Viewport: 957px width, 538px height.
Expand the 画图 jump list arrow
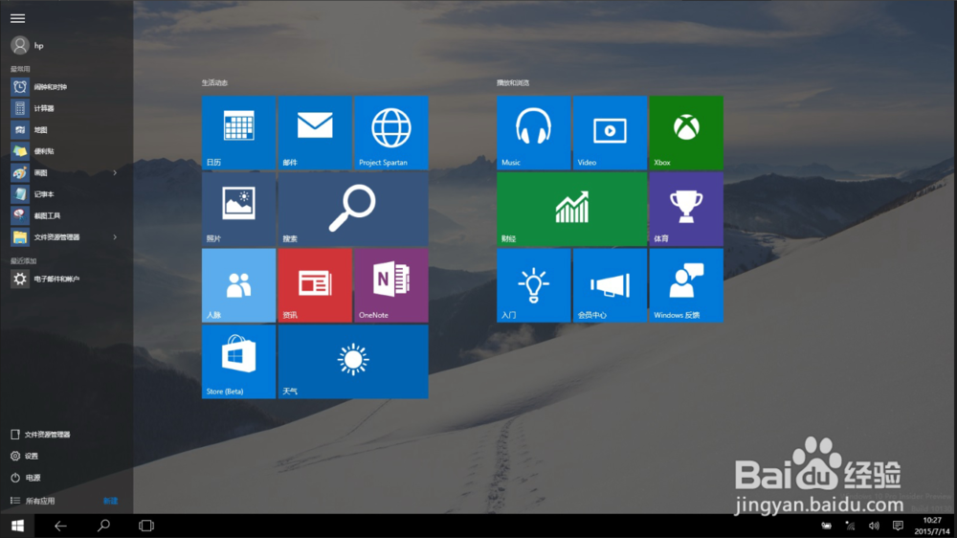pyautogui.click(x=115, y=173)
